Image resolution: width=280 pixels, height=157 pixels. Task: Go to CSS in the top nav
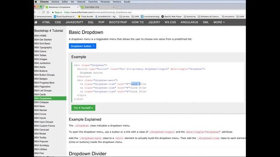(x=58, y=22)
